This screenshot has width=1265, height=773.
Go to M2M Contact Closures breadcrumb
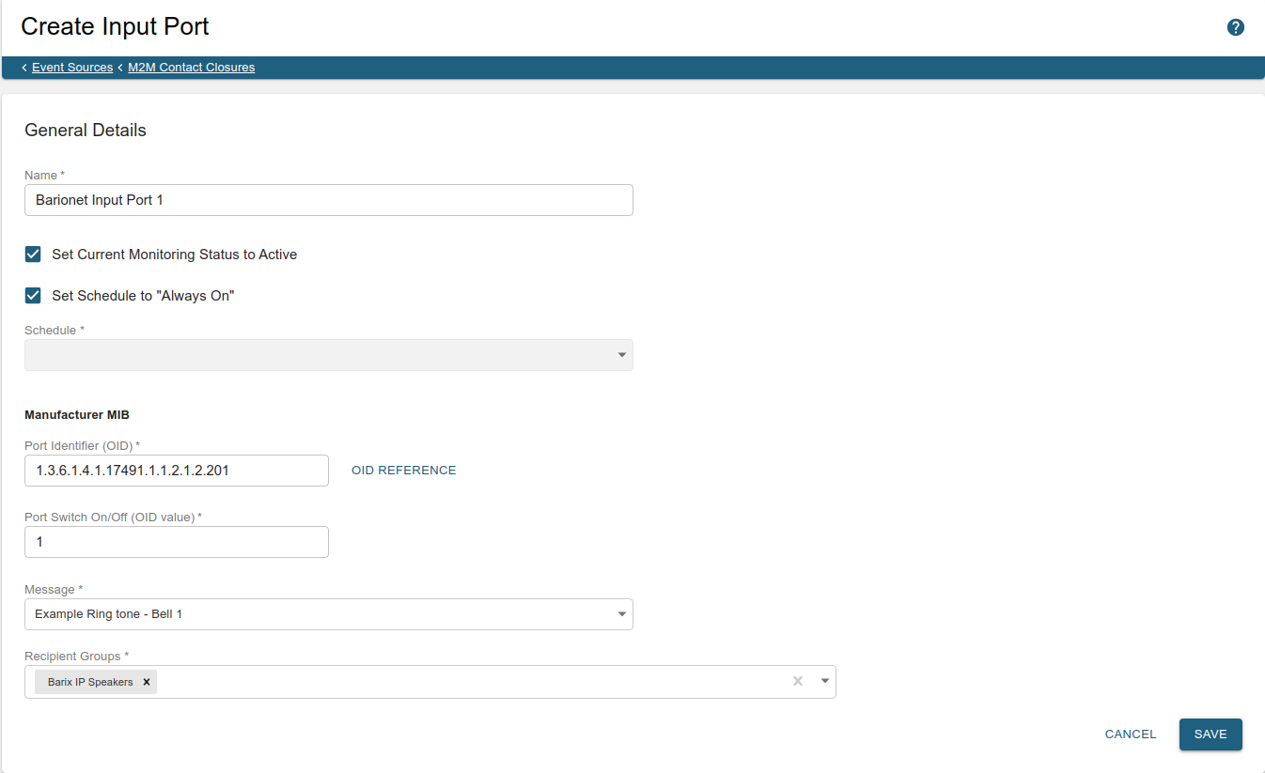coord(191,68)
